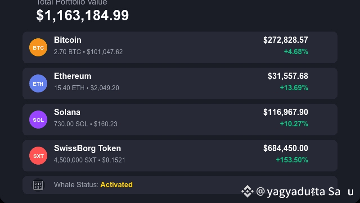Click SwissBorg's +153.50% gain
This screenshot has width=360, height=203.
[292, 160]
